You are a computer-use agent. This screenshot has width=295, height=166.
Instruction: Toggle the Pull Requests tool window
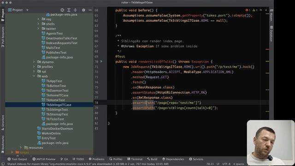3,37
